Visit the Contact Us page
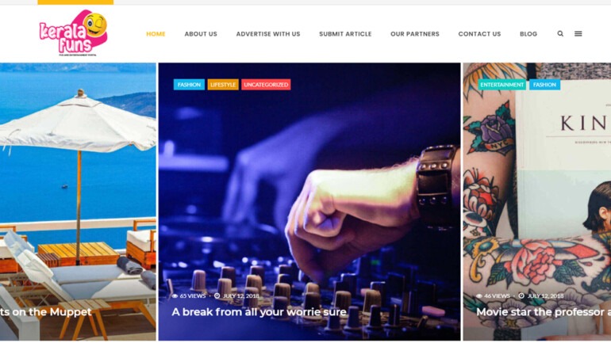The width and height of the screenshot is (611, 343). coord(480,34)
